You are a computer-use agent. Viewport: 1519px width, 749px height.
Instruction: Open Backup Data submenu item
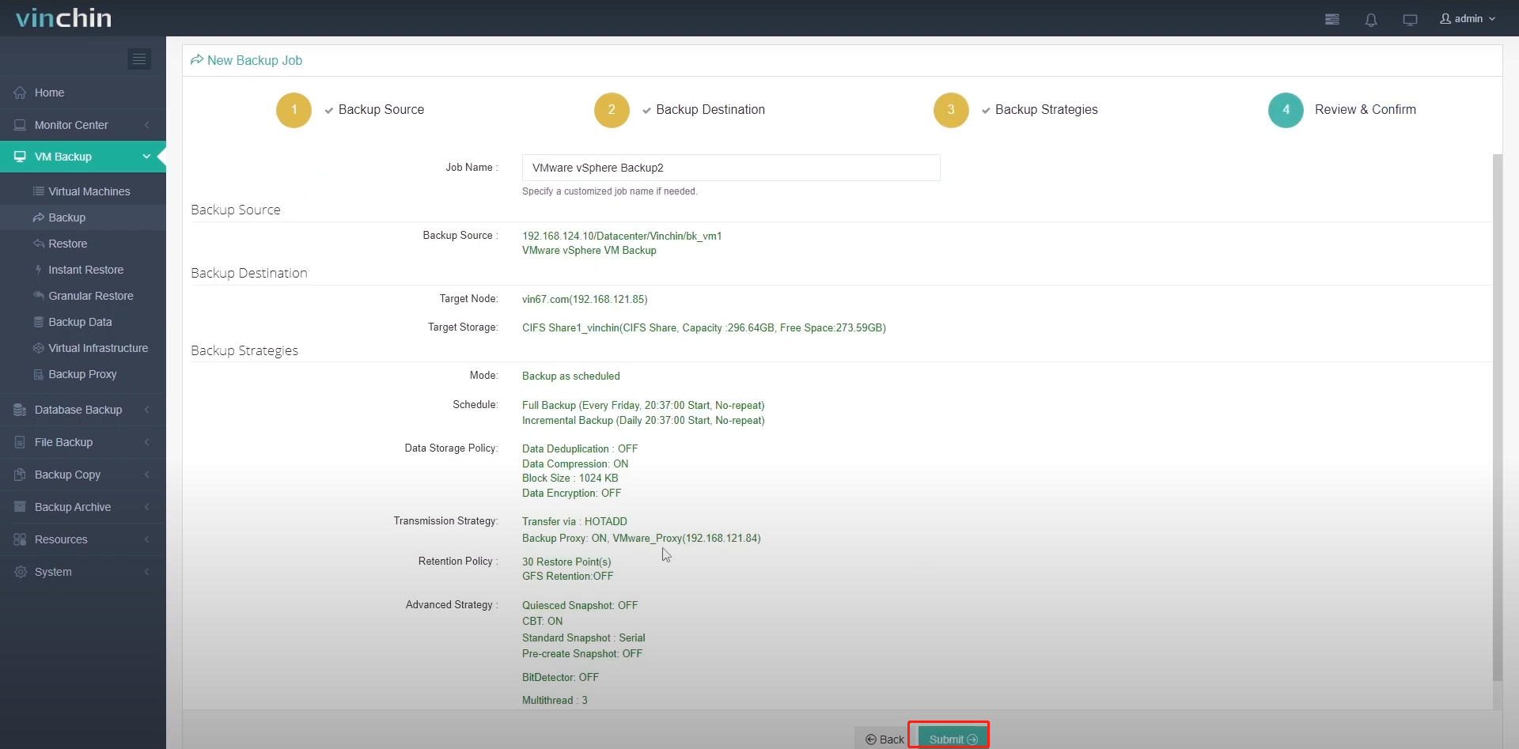pyautogui.click(x=83, y=322)
